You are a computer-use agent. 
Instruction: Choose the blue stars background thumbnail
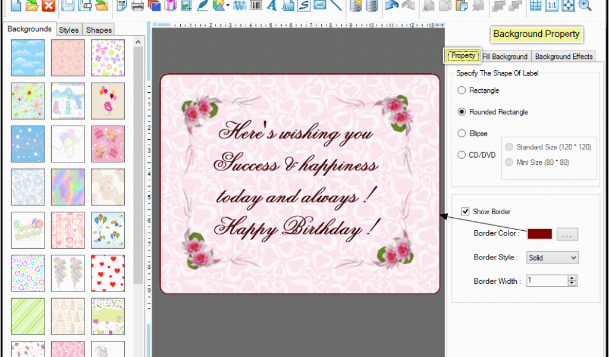tap(28, 144)
